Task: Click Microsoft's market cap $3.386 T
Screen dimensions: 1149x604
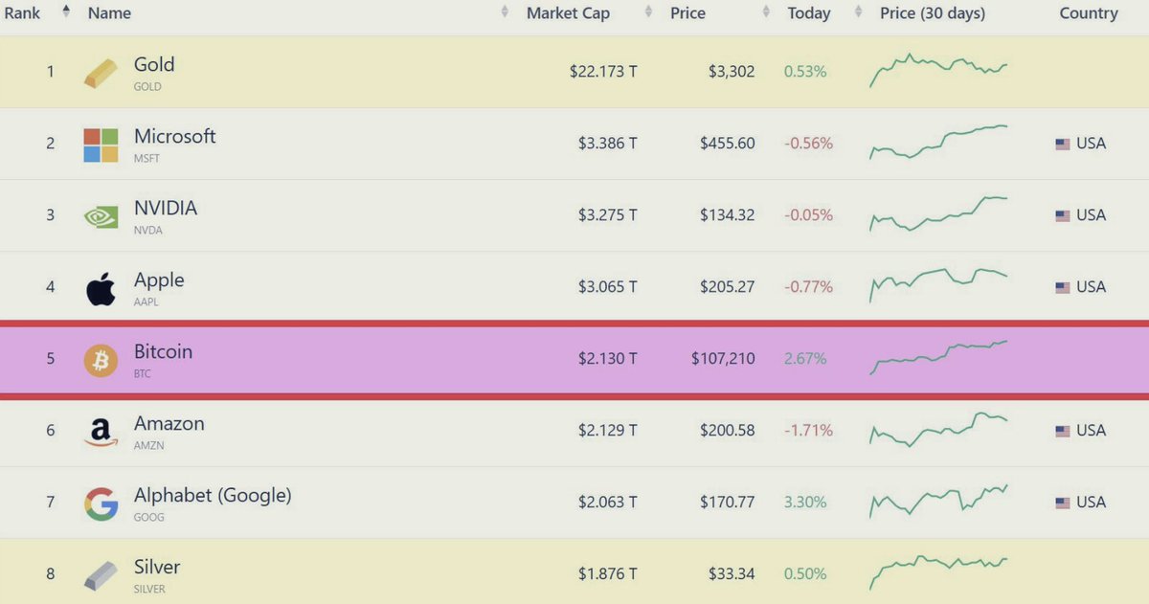Action: coord(607,144)
